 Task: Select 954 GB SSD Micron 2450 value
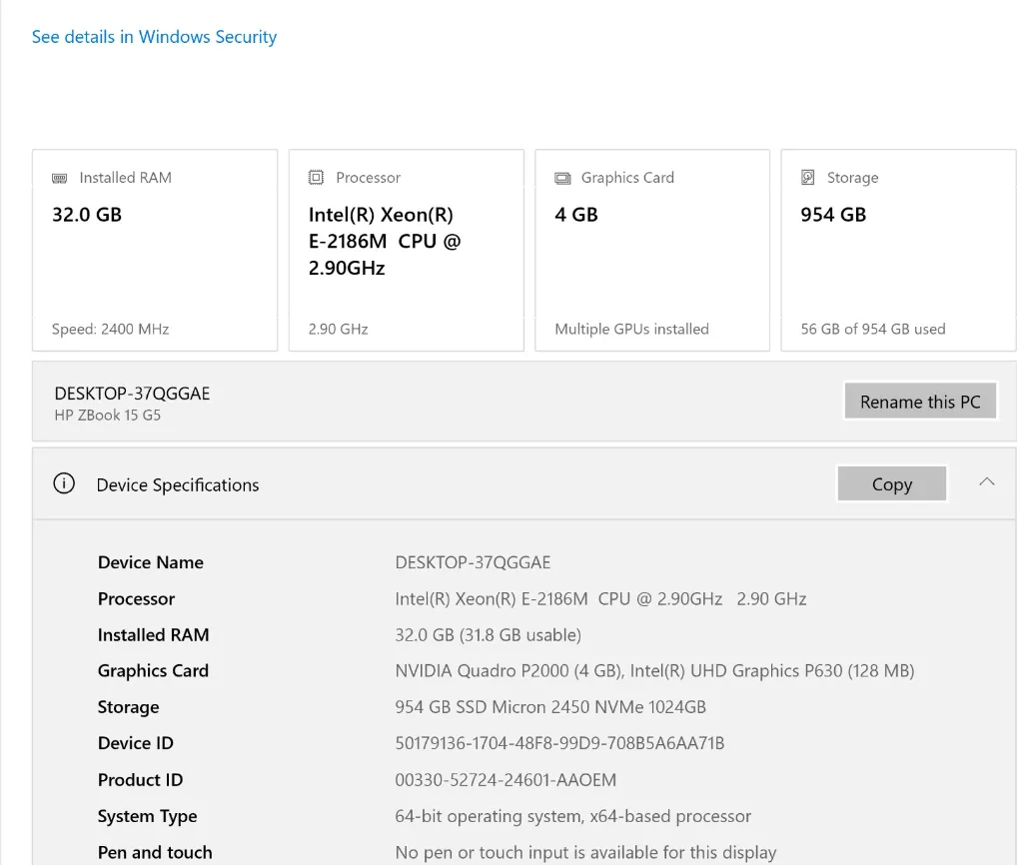550,707
